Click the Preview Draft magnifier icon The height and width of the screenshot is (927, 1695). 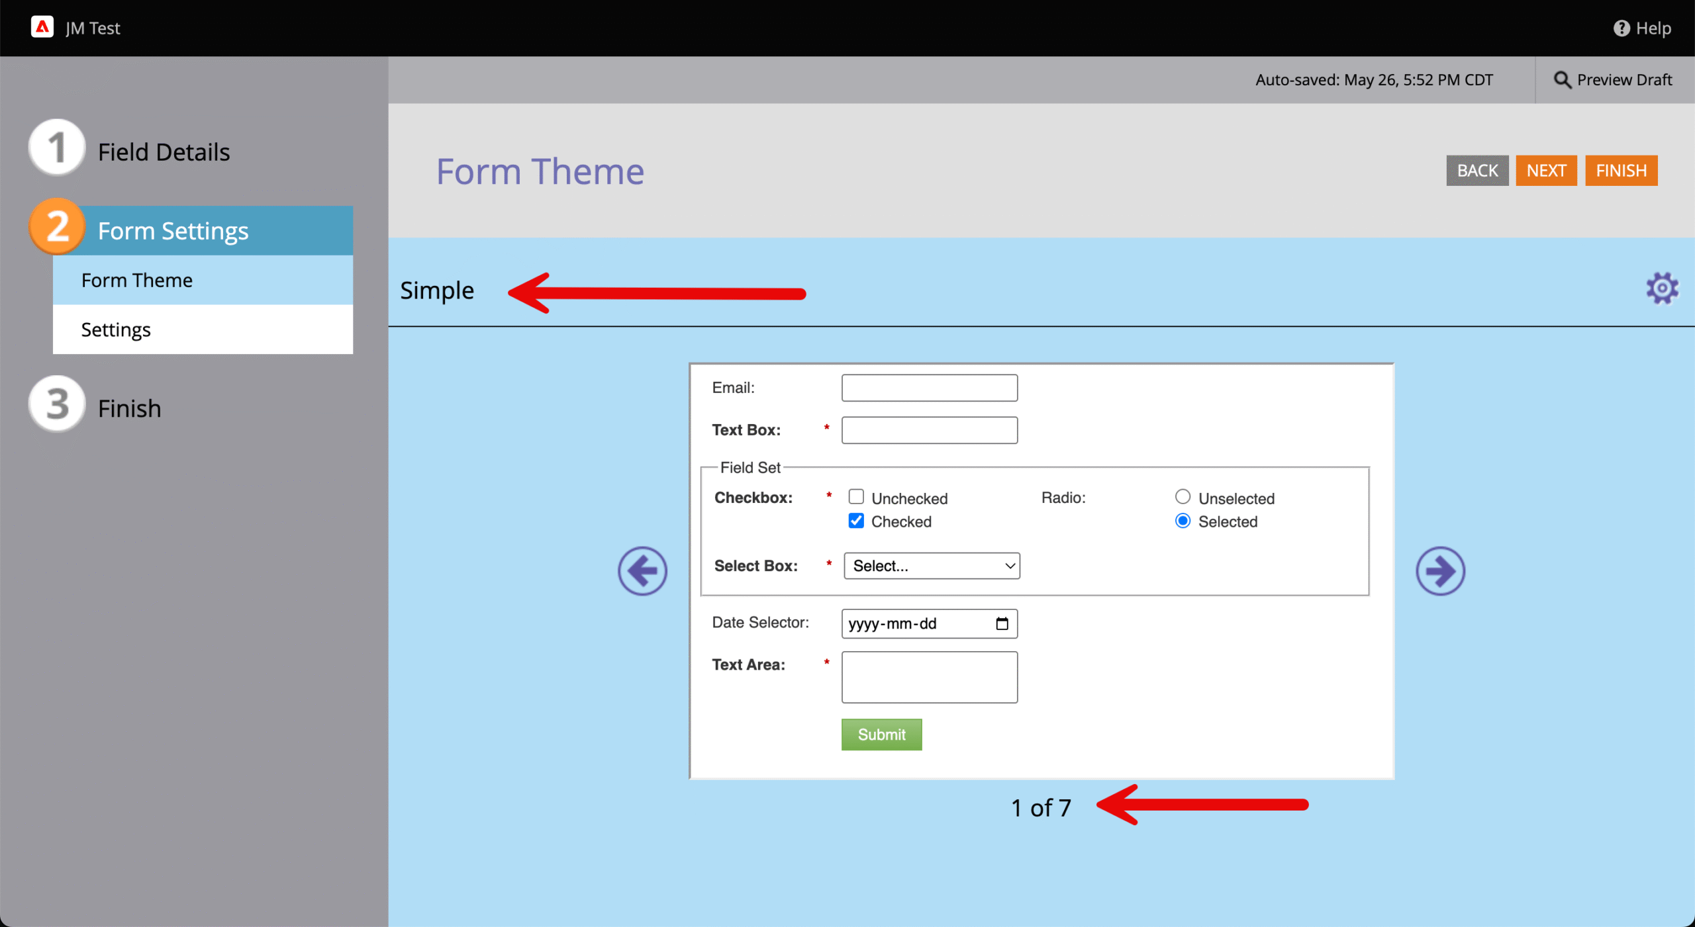1562,80
